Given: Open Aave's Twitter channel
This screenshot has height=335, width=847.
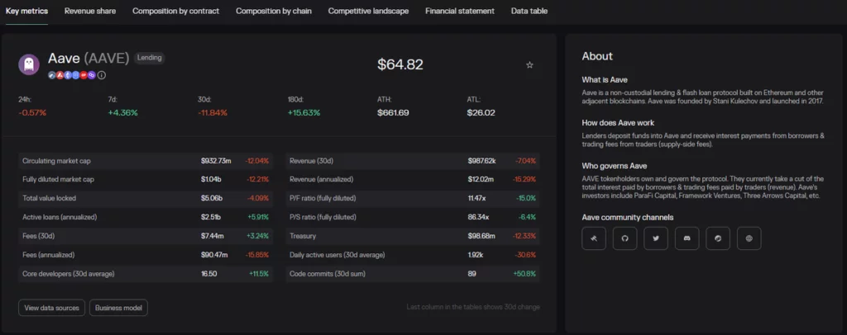Looking at the screenshot, I should pos(656,238).
